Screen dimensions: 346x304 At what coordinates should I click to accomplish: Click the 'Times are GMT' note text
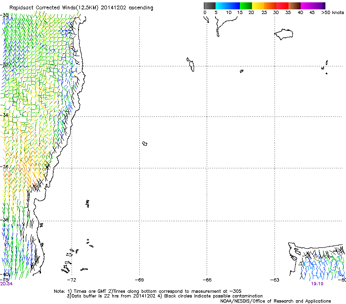point(90,291)
